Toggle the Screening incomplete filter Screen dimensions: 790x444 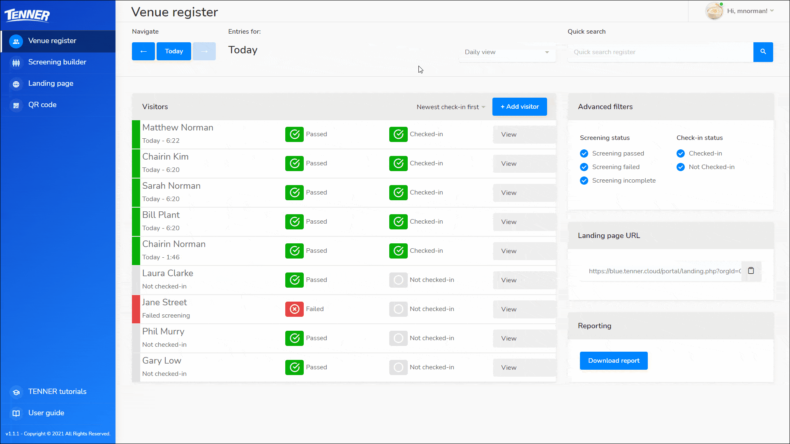[x=584, y=181]
